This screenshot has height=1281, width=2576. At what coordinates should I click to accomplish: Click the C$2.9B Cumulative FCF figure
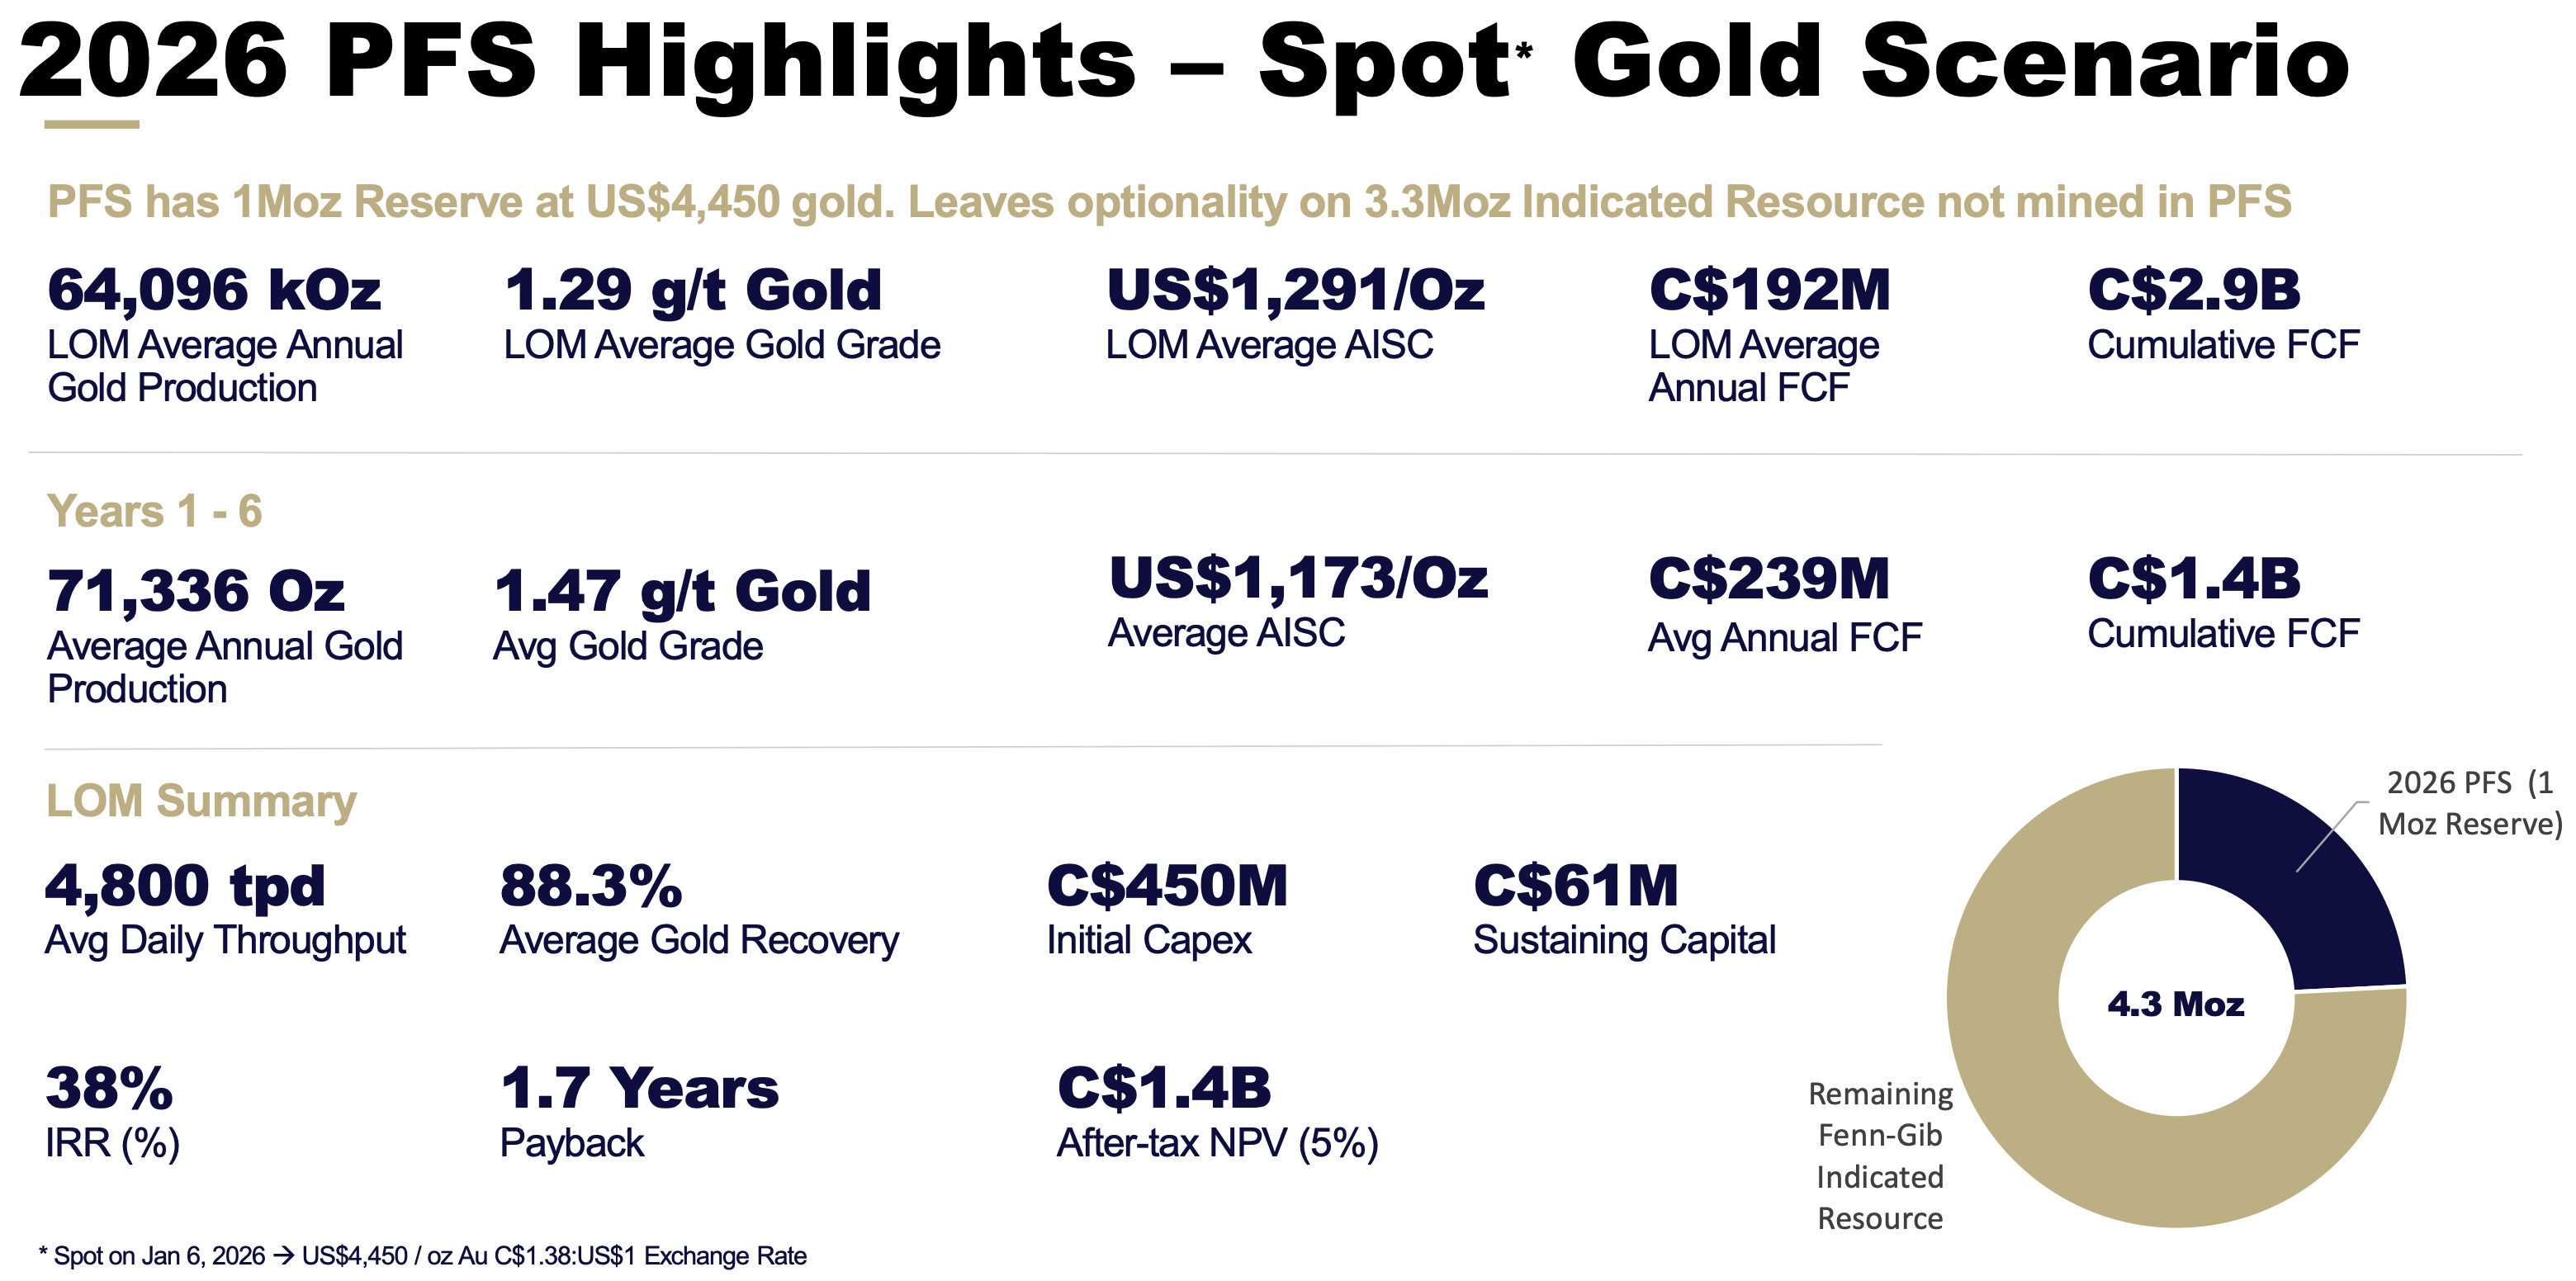click(x=2194, y=290)
